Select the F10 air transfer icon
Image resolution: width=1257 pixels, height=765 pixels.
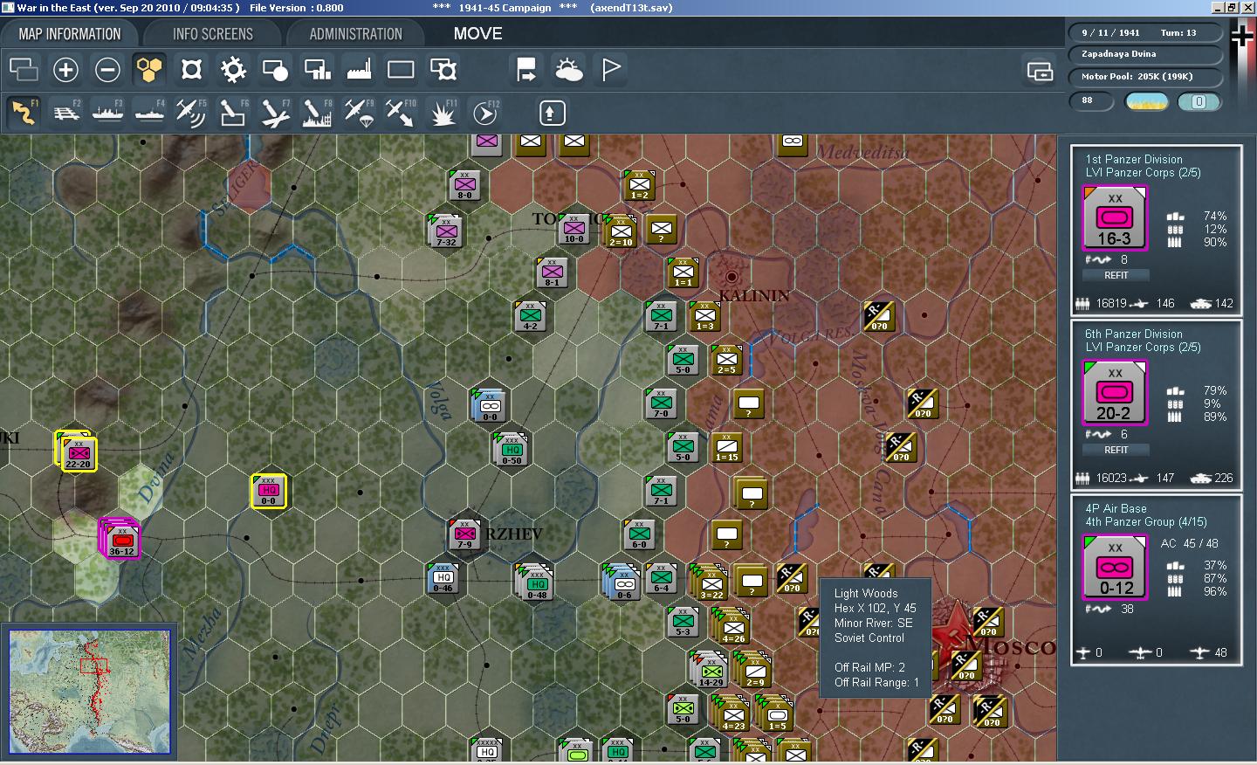401,113
